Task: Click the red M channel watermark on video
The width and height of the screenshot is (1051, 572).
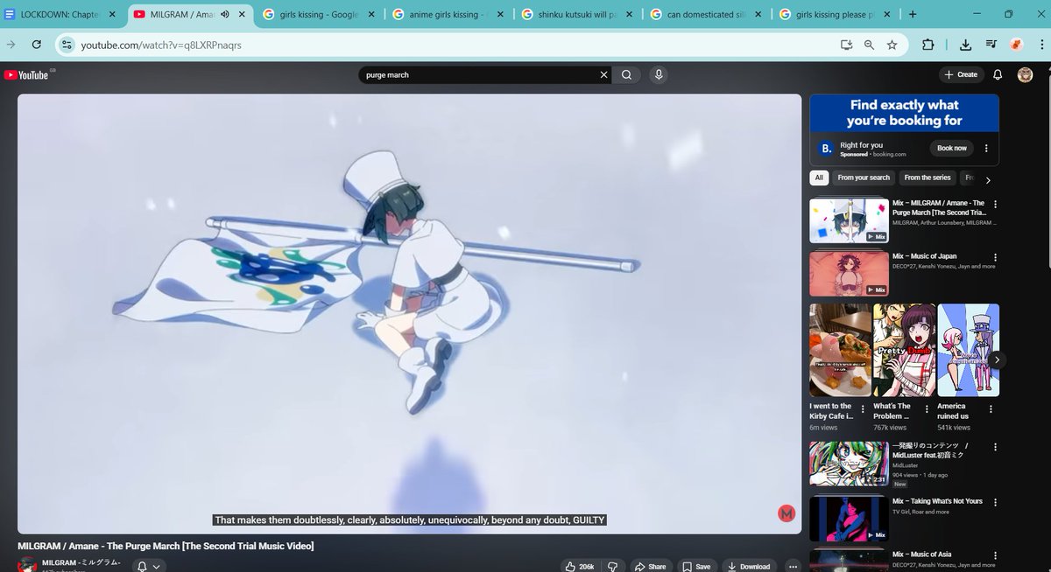Action: tap(786, 514)
